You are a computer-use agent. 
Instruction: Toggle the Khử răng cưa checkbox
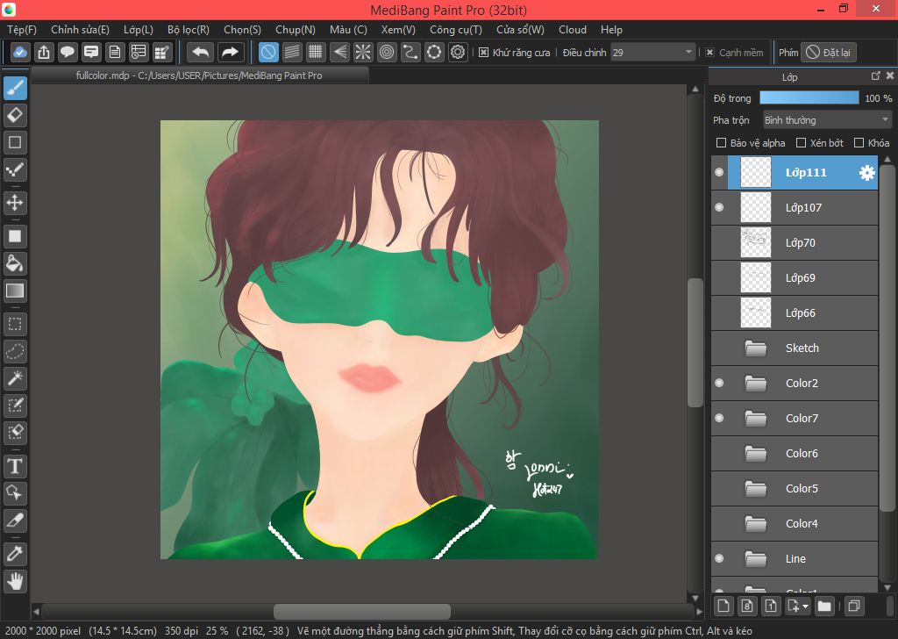(483, 53)
